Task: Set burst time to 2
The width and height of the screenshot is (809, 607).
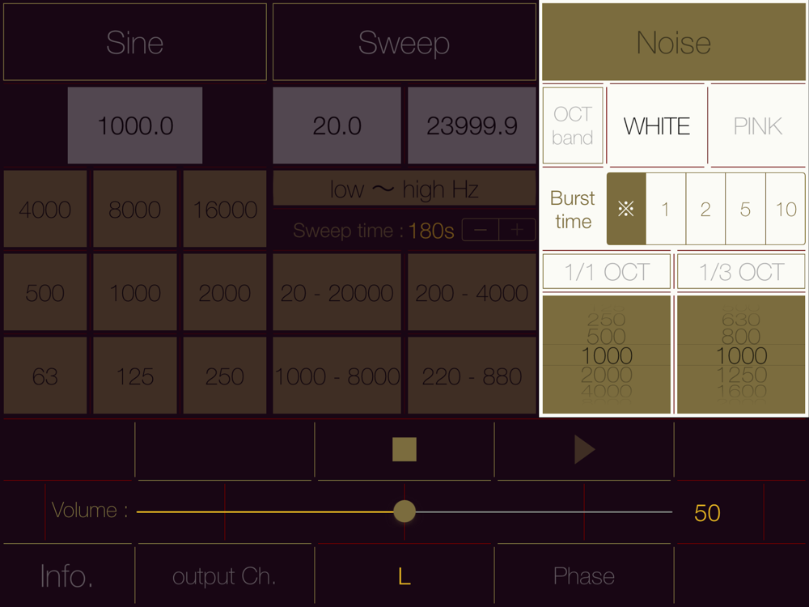Action: 705,209
